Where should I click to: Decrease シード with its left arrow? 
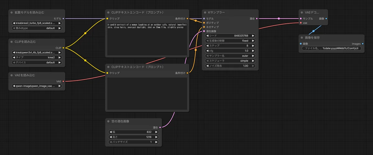click(x=207, y=36)
